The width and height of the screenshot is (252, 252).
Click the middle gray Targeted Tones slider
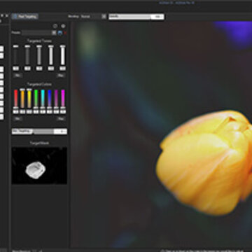(x=39, y=55)
